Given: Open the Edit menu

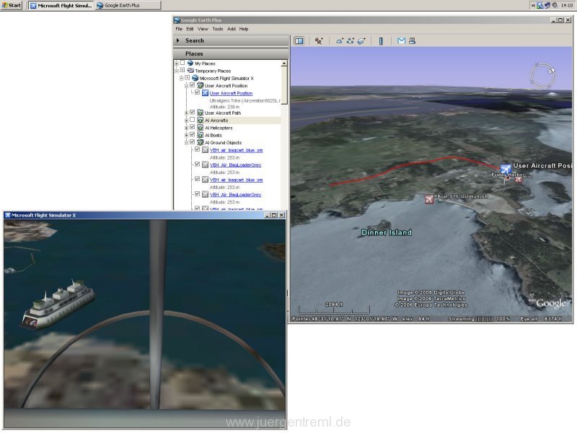Looking at the screenshot, I should coord(190,29).
